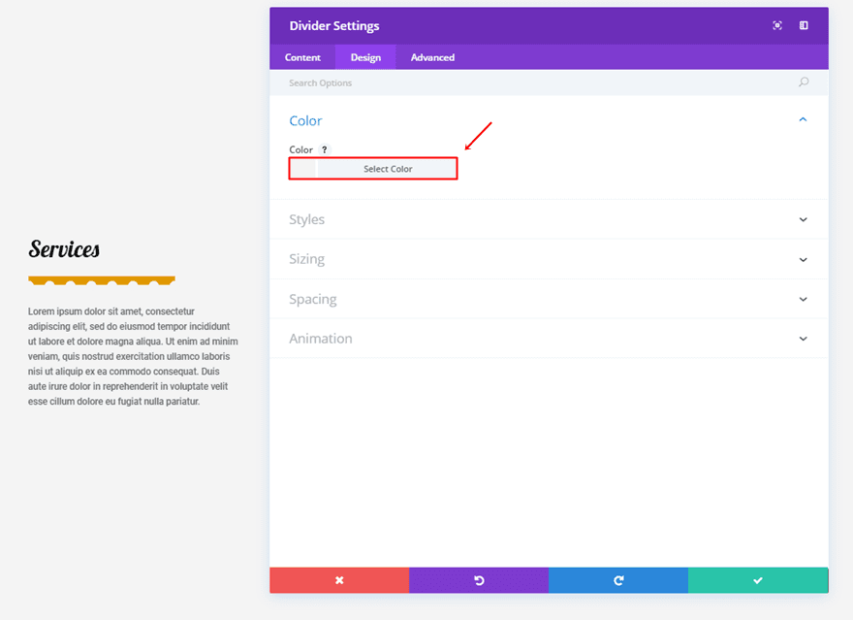
Task: Click the expand modal fullscreen icon
Action: click(x=777, y=26)
